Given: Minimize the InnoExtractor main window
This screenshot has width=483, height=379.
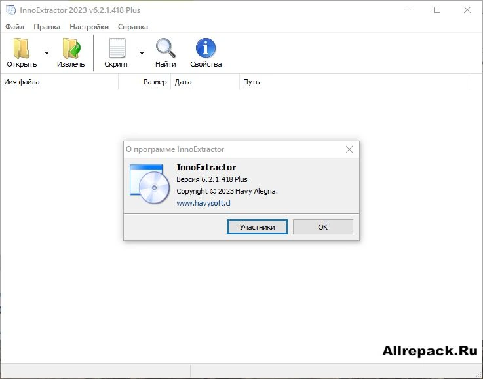Looking at the screenshot, I should point(408,10).
